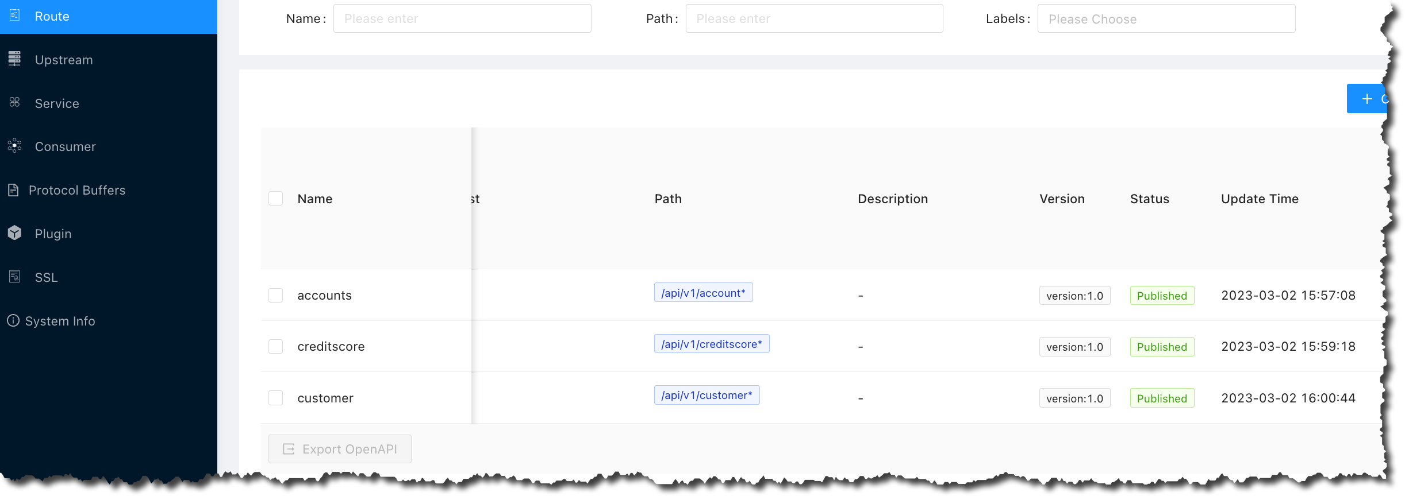Open the Labels dropdown
1405x496 pixels.
click(1166, 19)
